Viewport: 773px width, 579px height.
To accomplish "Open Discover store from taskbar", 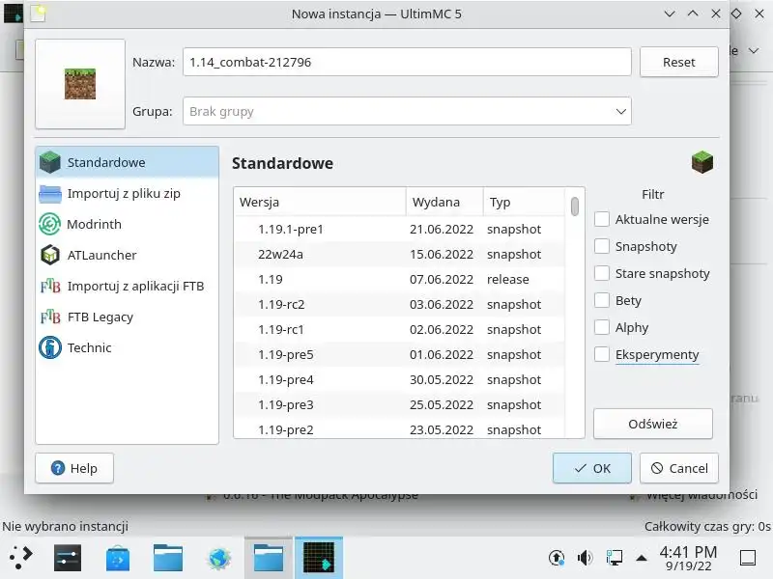I will [x=118, y=558].
